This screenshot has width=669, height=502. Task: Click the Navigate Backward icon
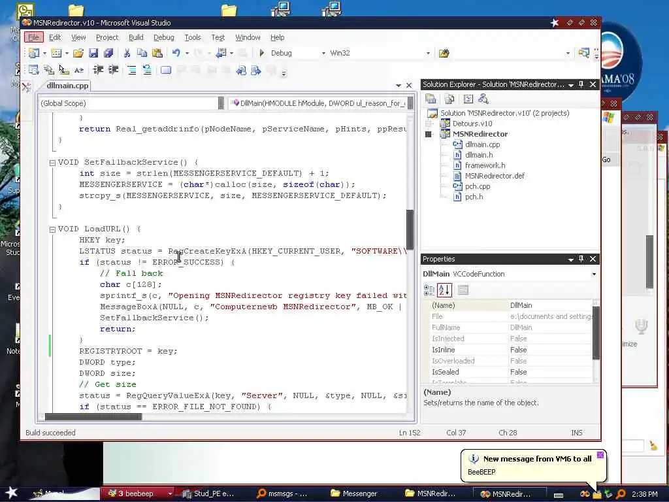(x=221, y=53)
